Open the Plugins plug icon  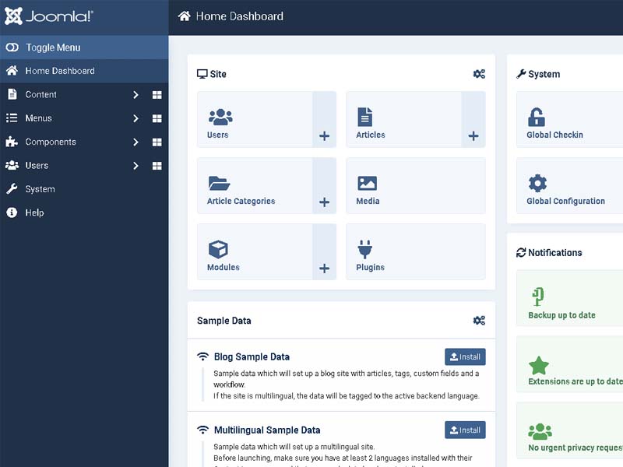[x=364, y=249]
